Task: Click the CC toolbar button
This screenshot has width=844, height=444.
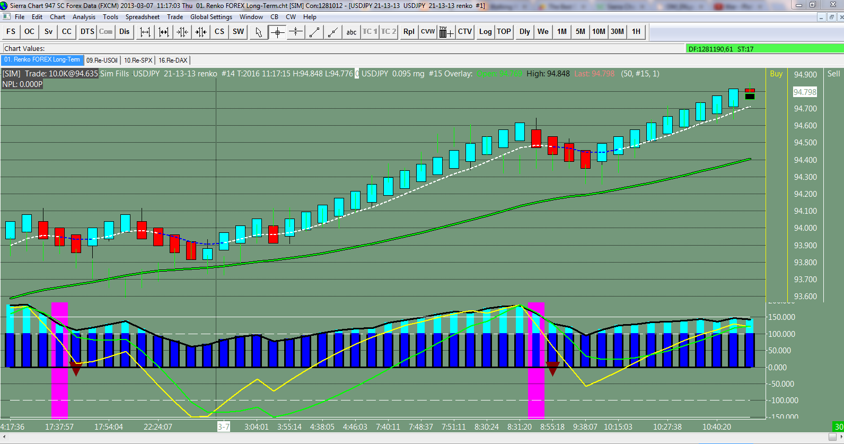Action: click(x=66, y=32)
